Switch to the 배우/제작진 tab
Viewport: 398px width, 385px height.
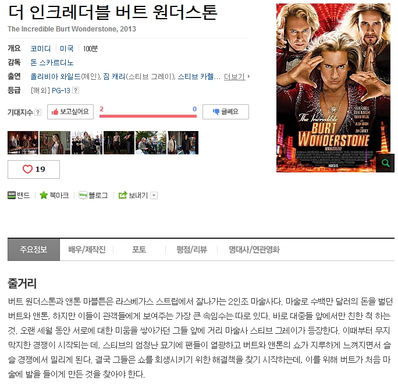pyautogui.click(x=87, y=249)
